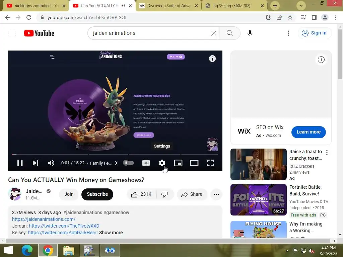
Task: Bookmark this page with star
Action: click(290, 17)
